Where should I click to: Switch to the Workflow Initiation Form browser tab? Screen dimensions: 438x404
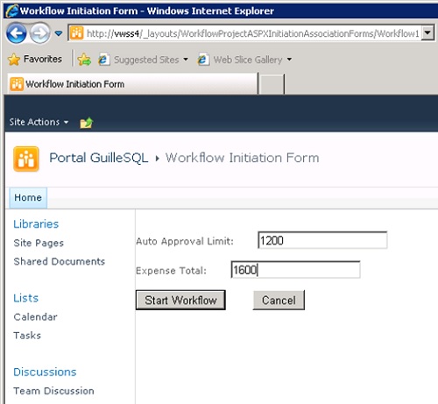tap(133, 84)
